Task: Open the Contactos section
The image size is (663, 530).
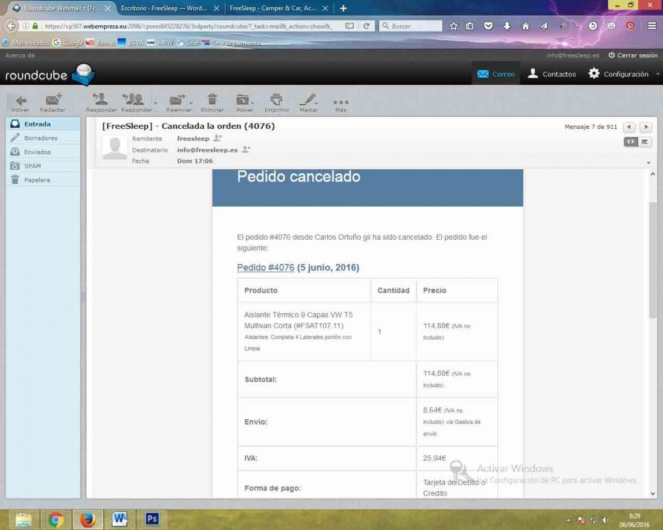Action: point(551,74)
